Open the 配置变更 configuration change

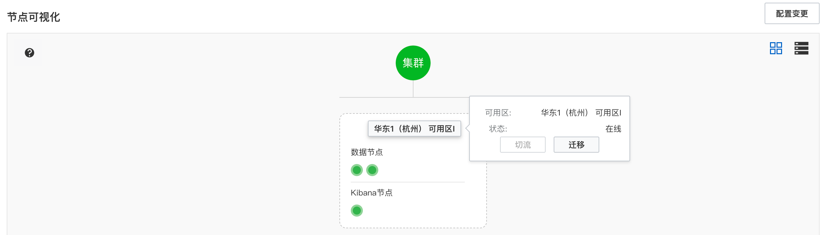791,14
